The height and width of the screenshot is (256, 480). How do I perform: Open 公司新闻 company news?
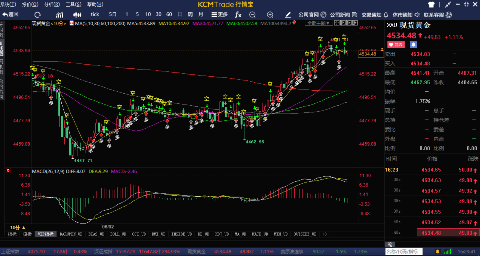click(344, 15)
